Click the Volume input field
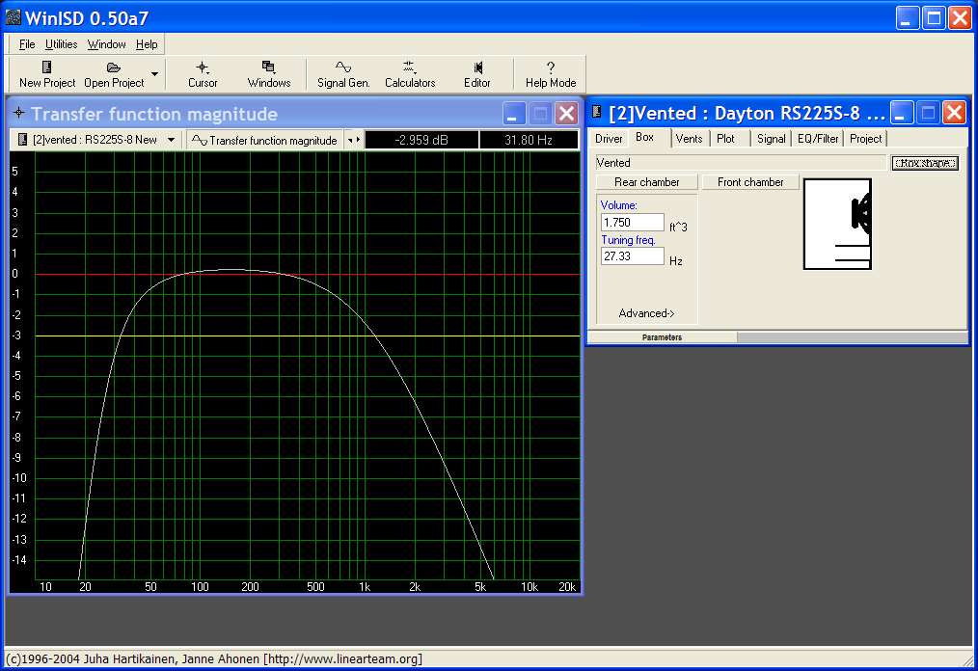 [633, 223]
